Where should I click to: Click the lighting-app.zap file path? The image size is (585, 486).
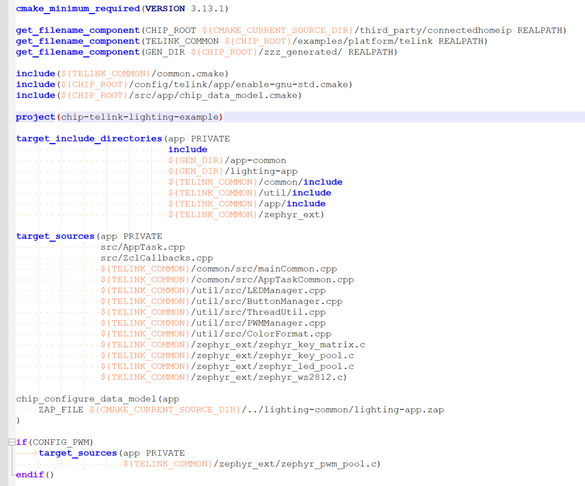pos(399,410)
